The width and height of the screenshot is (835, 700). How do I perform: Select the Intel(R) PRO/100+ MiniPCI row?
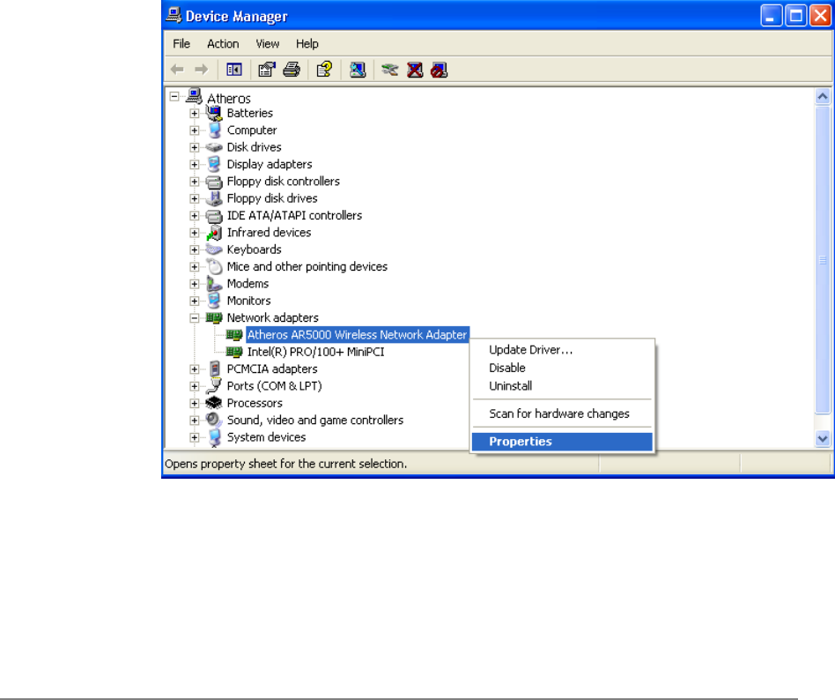(x=316, y=352)
